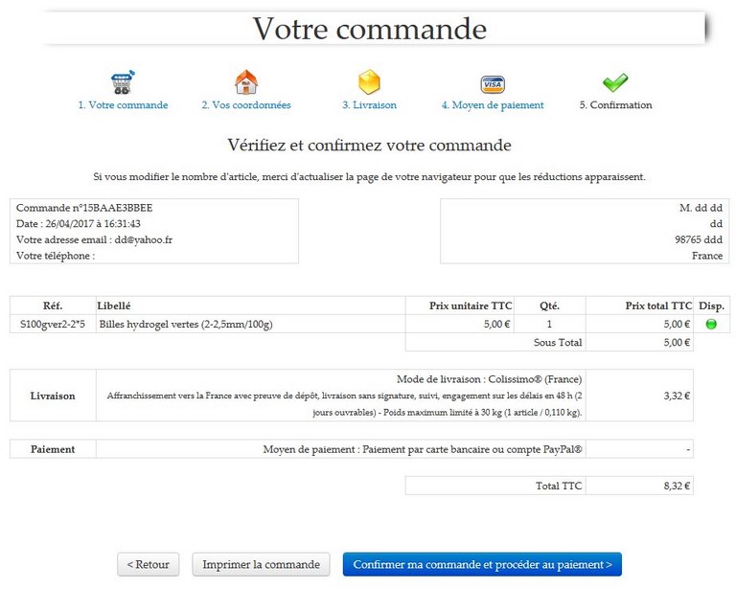
Task: Click the 'Votre commande' page title
Action: point(370,29)
